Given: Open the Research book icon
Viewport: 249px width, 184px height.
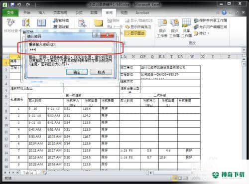Looking at the screenshot, I should [26, 23].
